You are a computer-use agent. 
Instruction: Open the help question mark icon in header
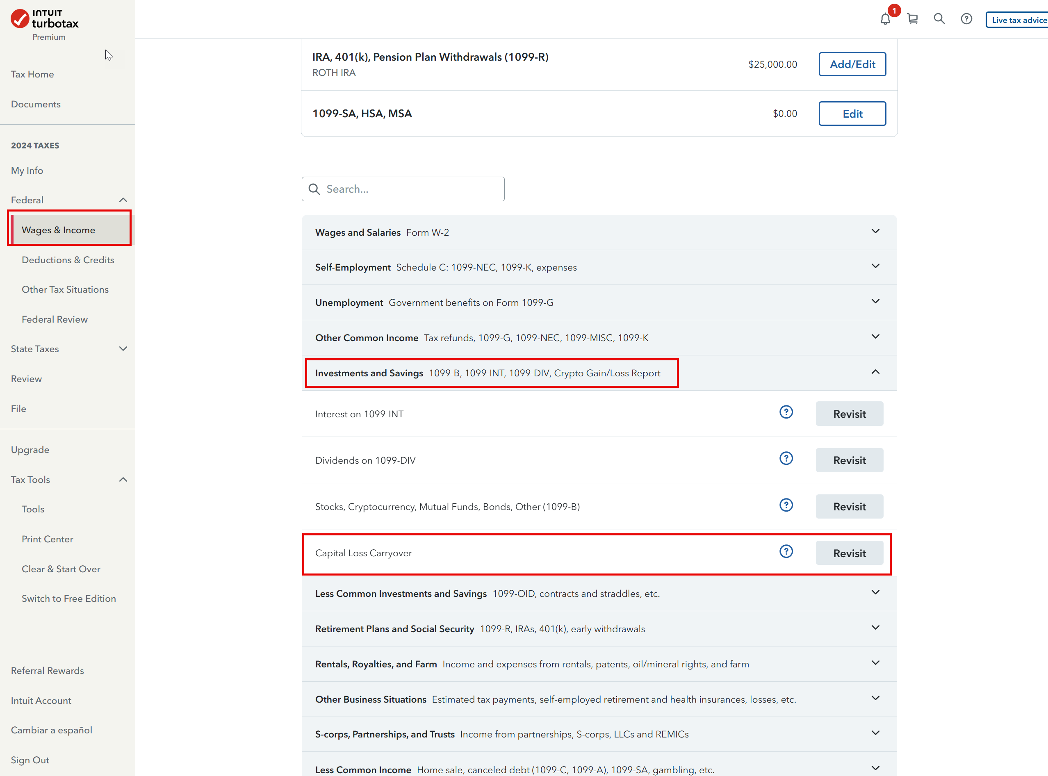point(966,19)
